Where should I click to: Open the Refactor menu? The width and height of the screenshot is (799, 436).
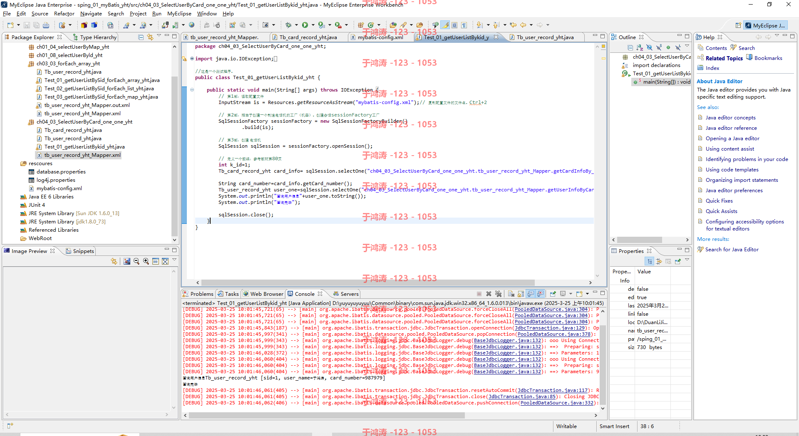click(64, 13)
